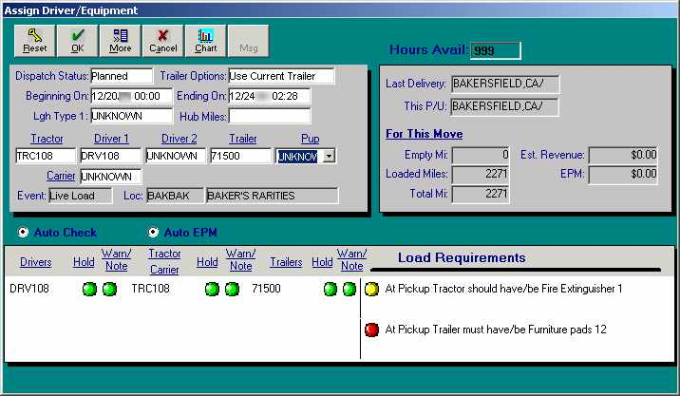This screenshot has width=680, height=396.
Task: Click the Carrier link label
Action: click(61, 176)
